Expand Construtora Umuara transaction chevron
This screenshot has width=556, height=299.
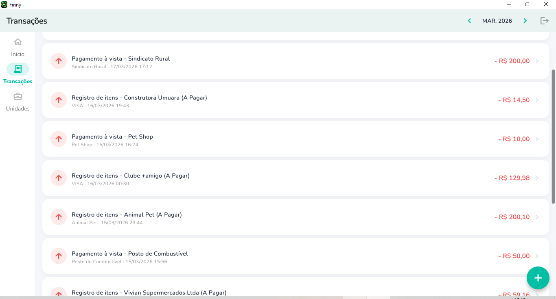pyautogui.click(x=537, y=100)
